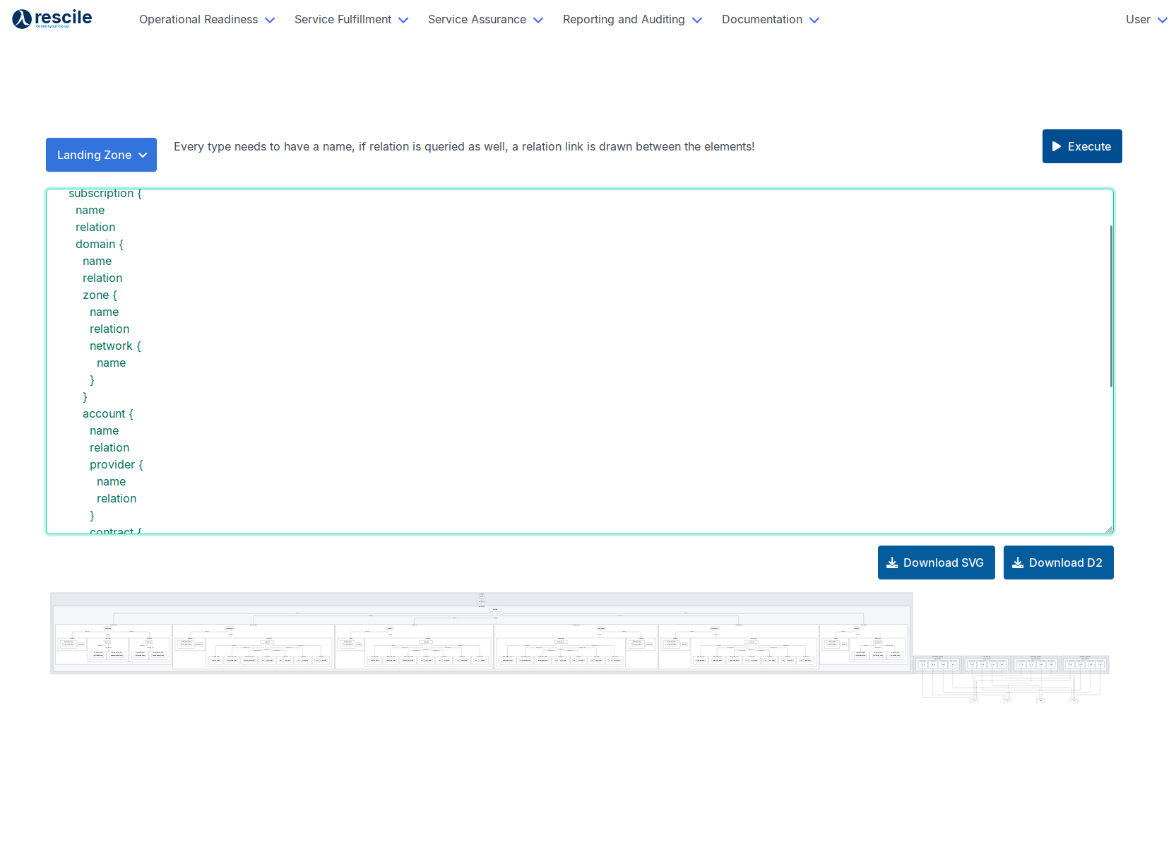Click the small diagram at bottom right
1176x848 pixels.
coord(1011,678)
